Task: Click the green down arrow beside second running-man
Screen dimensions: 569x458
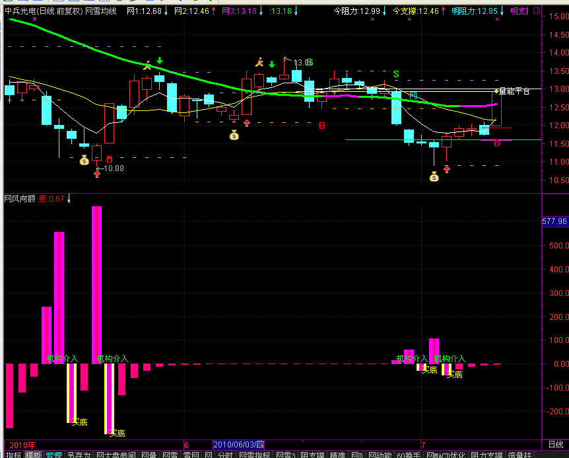Action: coord(272,65)
